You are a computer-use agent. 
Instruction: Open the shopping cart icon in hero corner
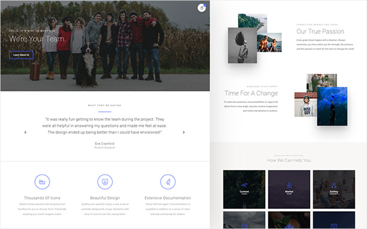pos(202,8)
